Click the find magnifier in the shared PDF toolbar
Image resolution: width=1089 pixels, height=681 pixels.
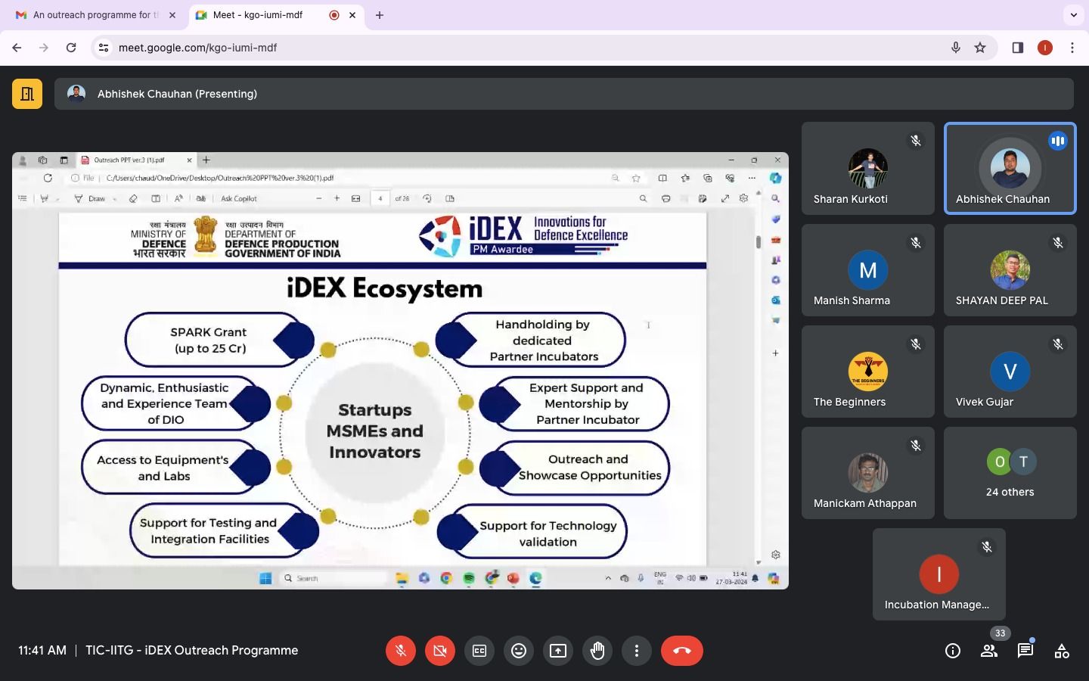pos(643,199)
